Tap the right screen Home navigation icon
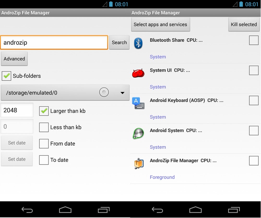261x218 pixels. point(195,210)
